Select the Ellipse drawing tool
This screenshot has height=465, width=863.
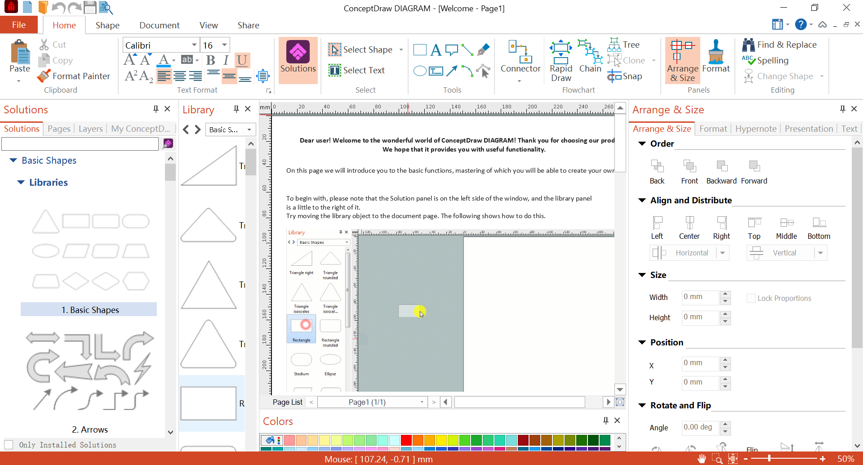coord(420,71)
